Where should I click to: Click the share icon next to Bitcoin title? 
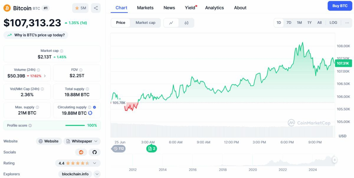point(96,8)
